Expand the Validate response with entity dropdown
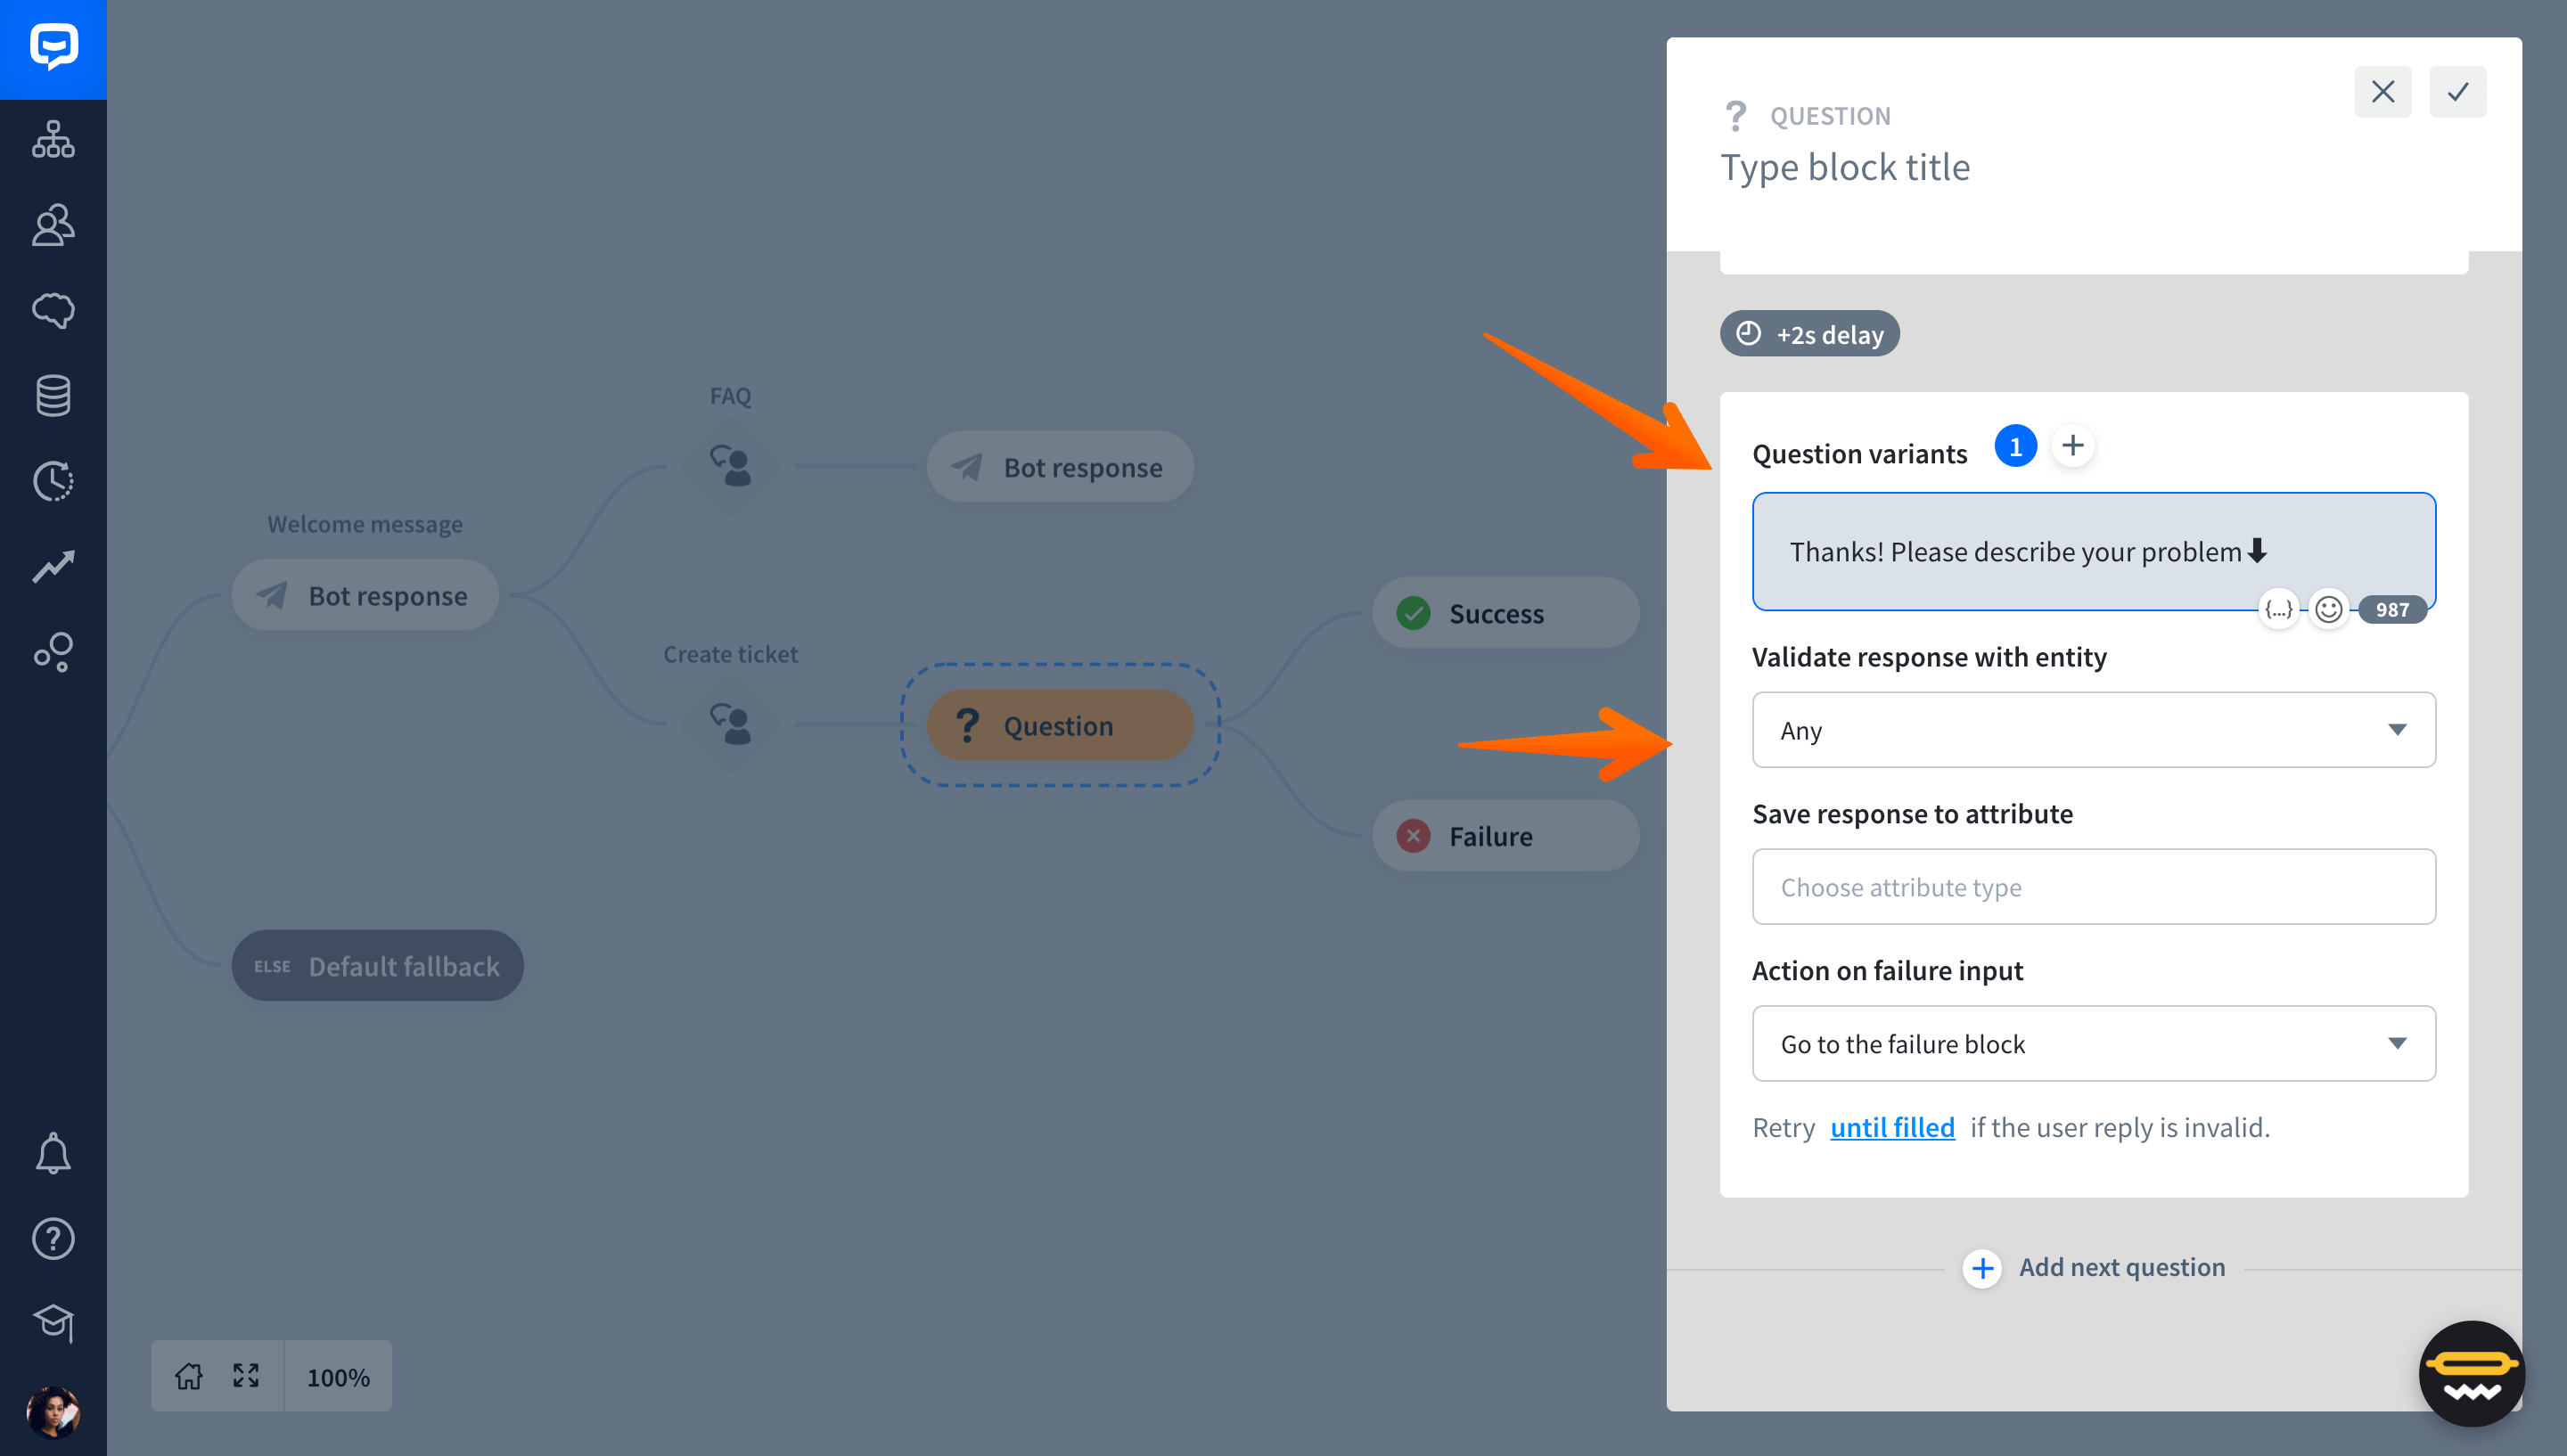 point(2093,730)
